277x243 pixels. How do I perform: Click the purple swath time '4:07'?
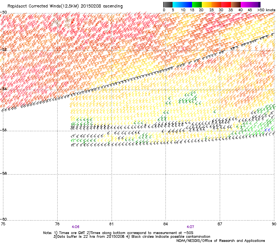pos(190,227)
